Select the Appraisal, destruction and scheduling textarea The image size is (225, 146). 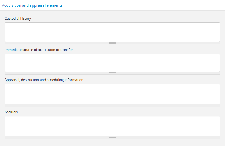point(112,94)
